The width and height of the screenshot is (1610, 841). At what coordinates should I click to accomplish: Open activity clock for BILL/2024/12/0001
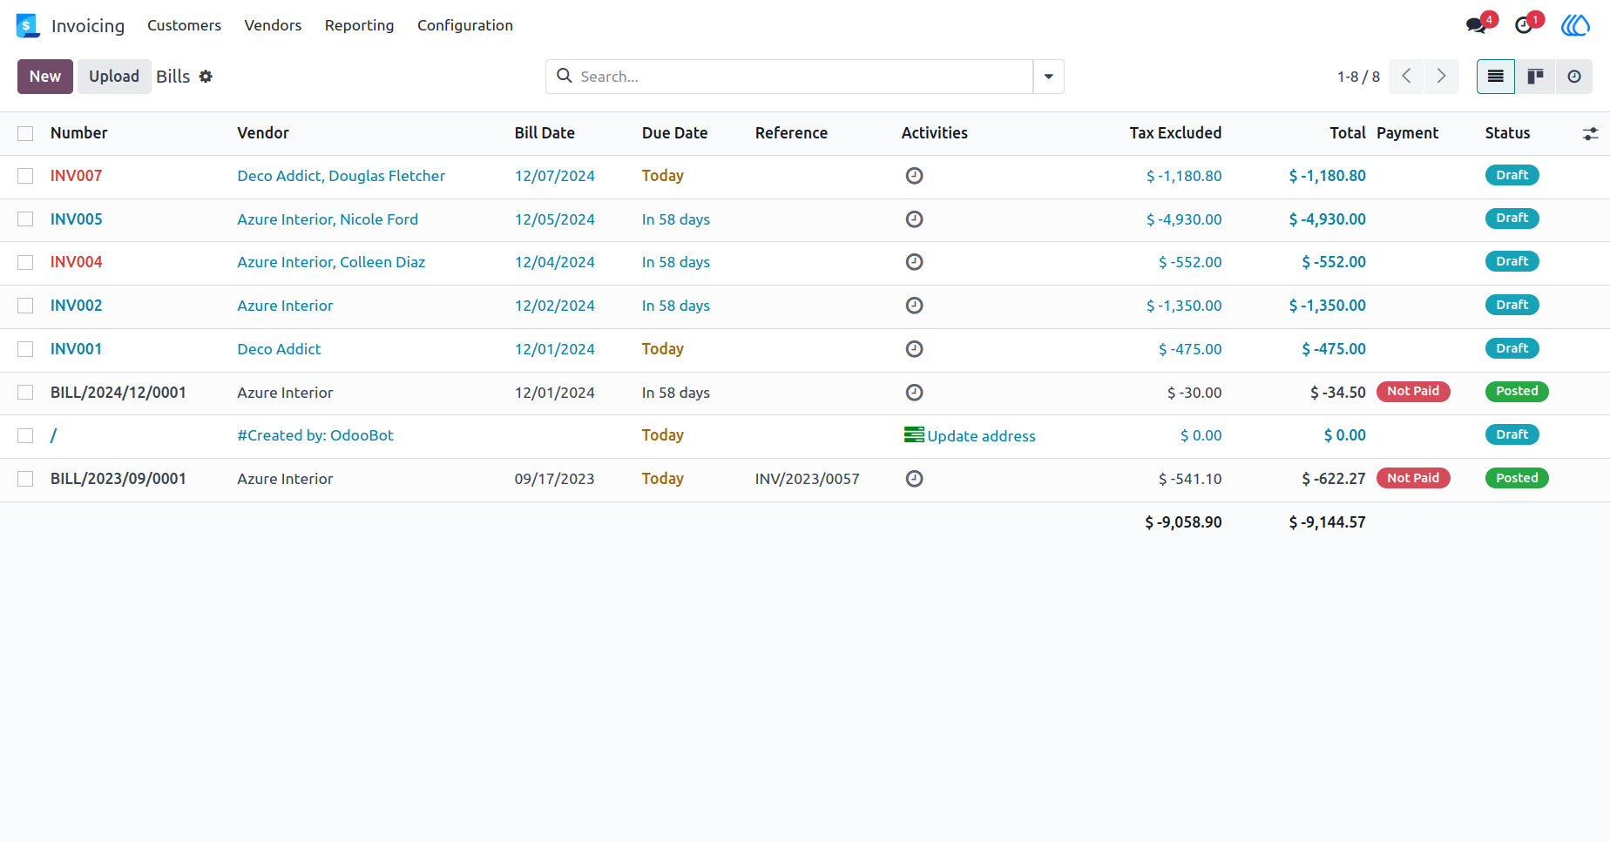pyautogui.click(x=914, y=393)
